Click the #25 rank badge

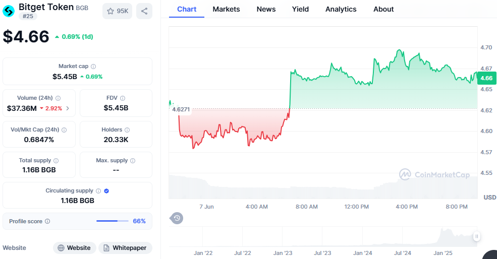point(28,16)
